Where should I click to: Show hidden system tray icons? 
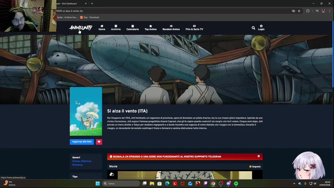294,184
